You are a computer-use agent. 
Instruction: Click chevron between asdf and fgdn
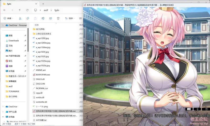point(51,10)
